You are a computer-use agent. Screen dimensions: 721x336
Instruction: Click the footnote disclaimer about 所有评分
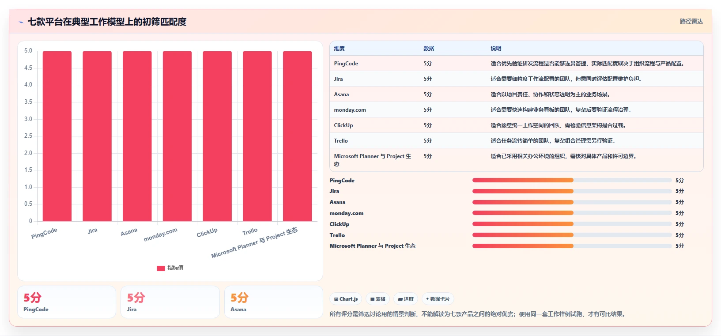click(x=478, y=314)
